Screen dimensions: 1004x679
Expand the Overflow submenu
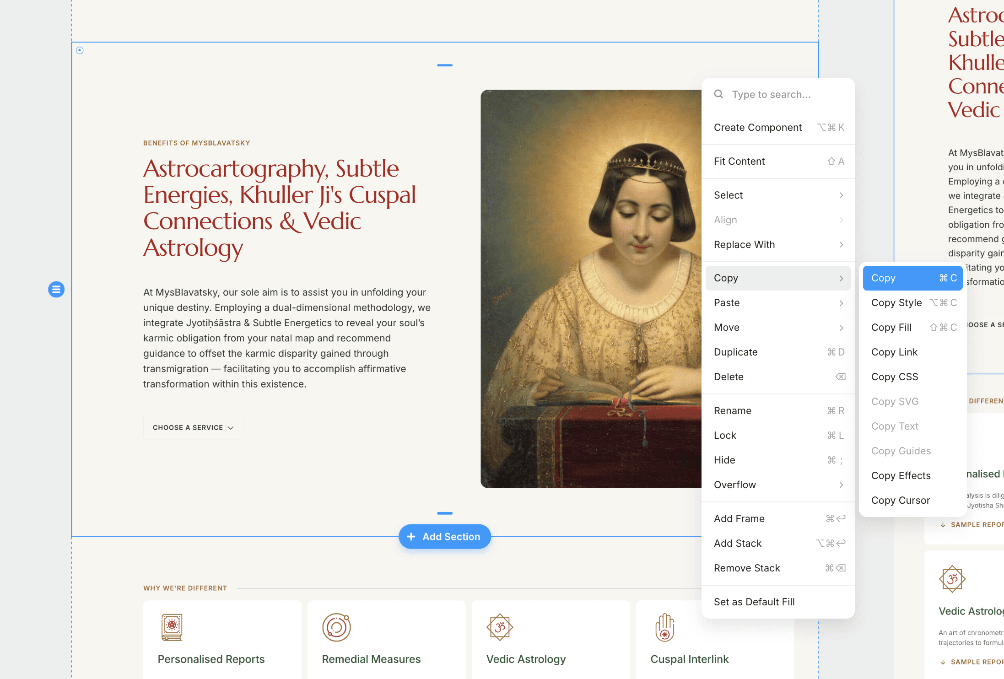pos(778,485)
